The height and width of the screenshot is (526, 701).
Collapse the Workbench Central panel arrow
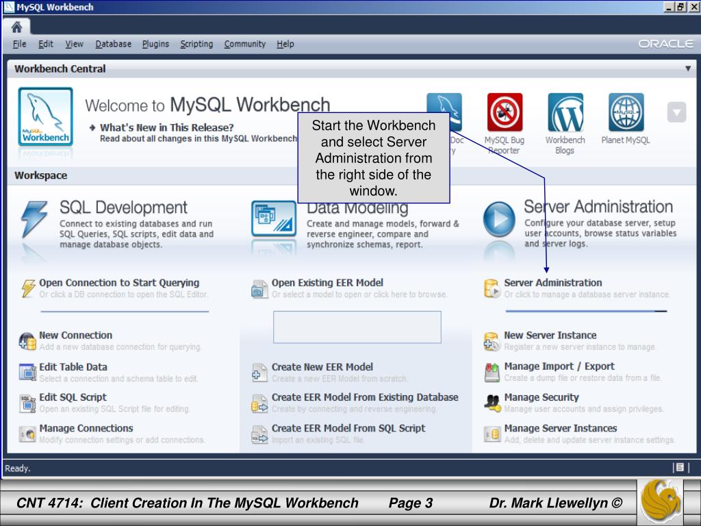coord(688,68)
